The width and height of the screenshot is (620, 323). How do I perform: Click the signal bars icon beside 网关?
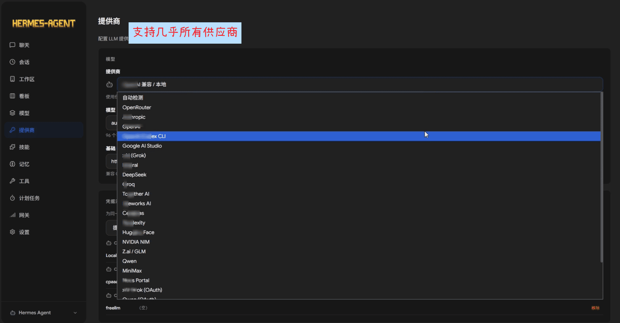pos(12,215)
